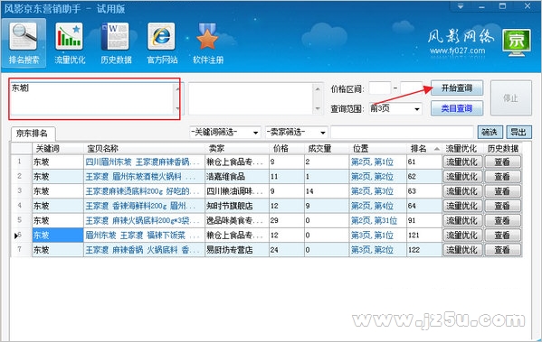
Task: Click 流量优化 button for rank 61 row
Action: click(462, 162)
